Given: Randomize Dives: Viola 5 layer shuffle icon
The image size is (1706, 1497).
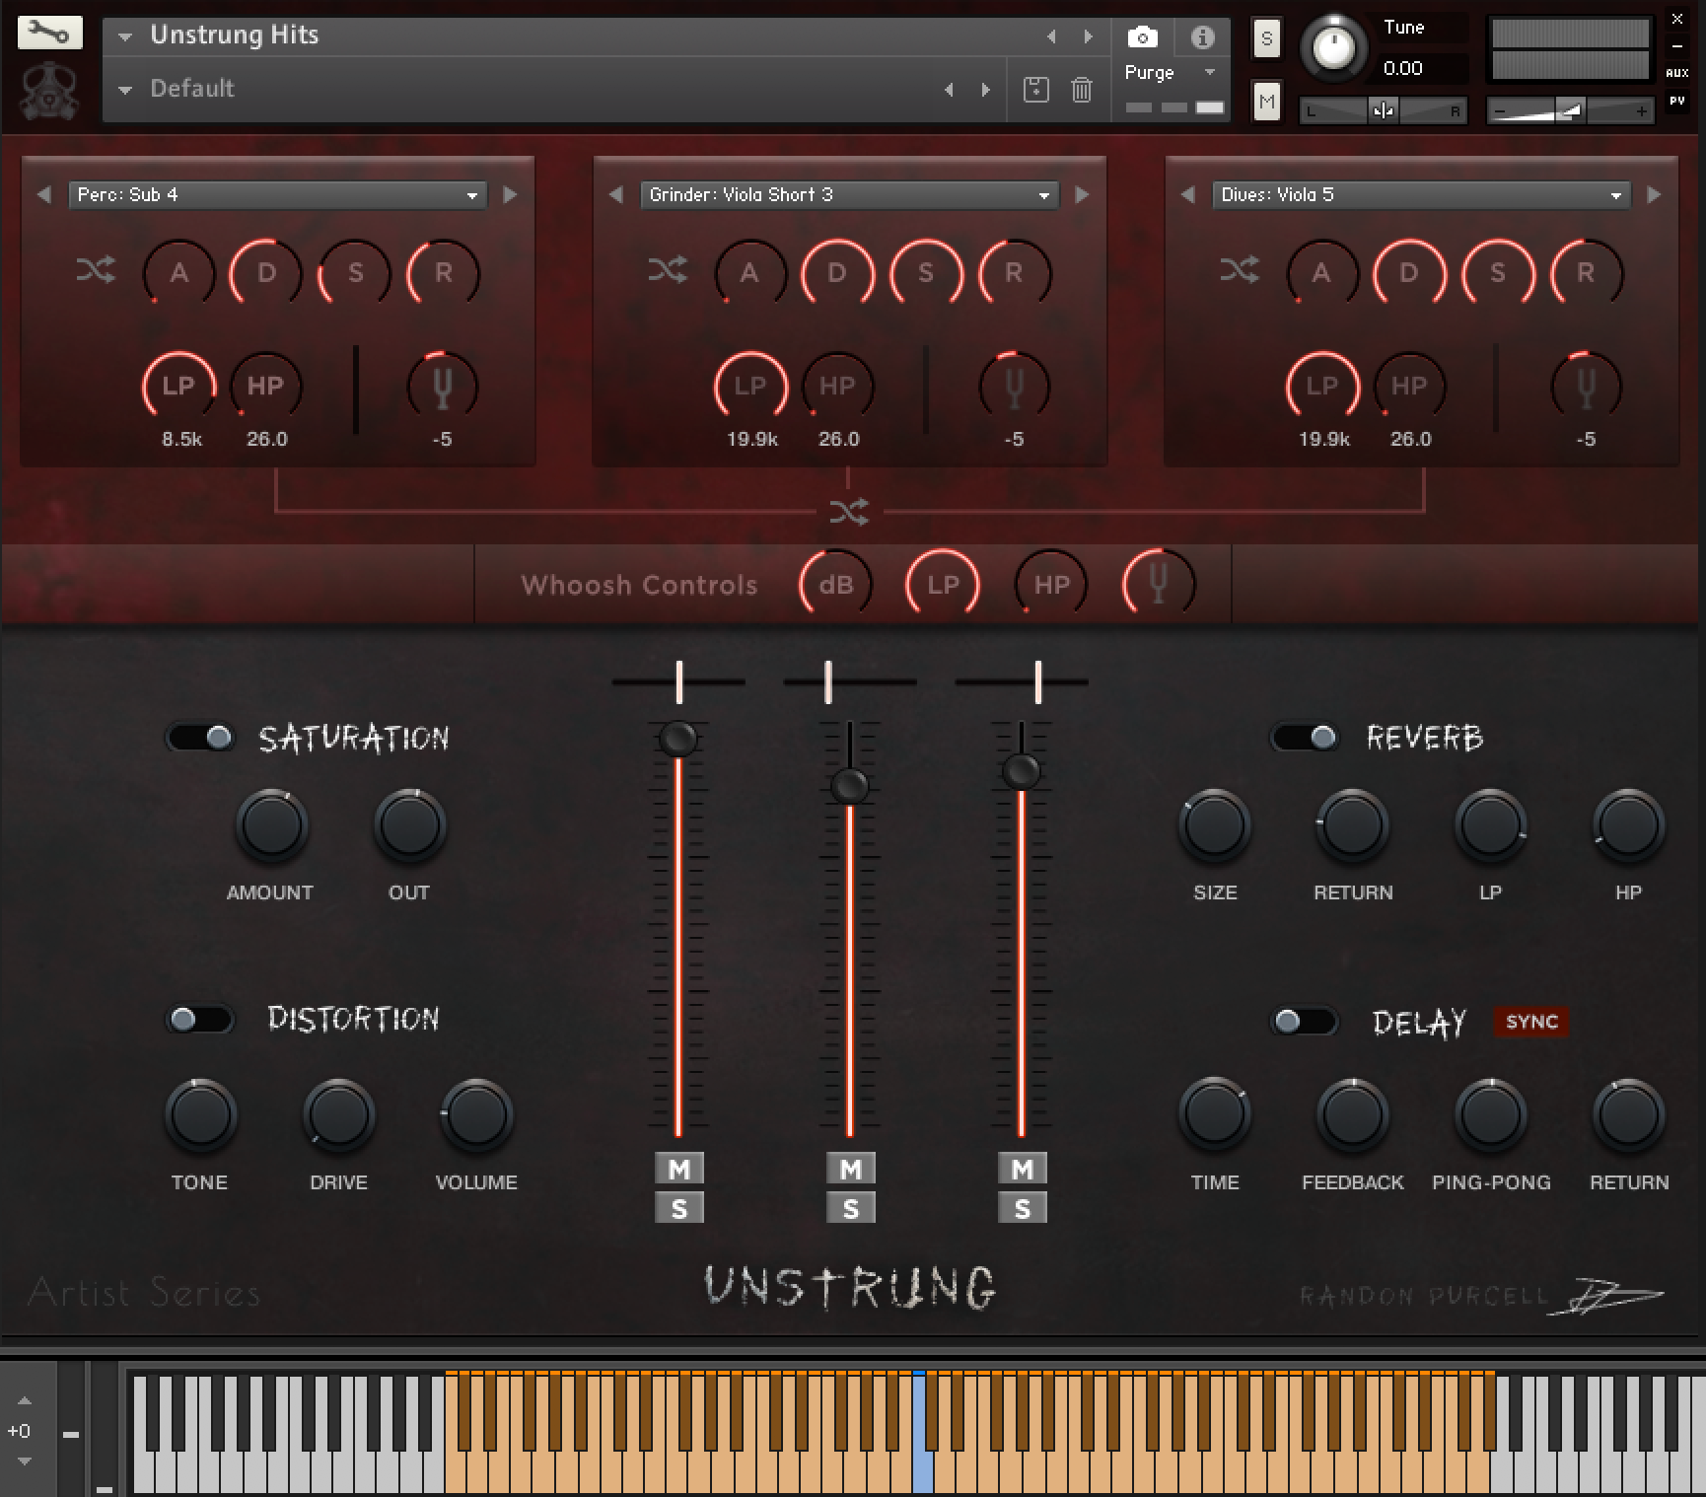Looking at the screenshot, I should click(1240, 270).
